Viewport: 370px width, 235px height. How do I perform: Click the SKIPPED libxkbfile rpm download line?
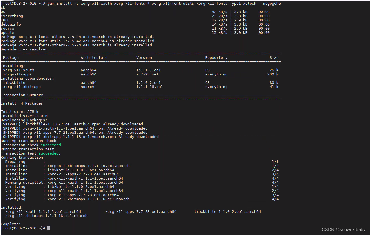[72, 124]
